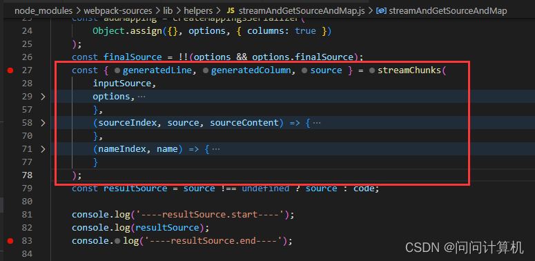Click generatedLine identifier on line 27
The image size is (535, 261).
(157, 70)
